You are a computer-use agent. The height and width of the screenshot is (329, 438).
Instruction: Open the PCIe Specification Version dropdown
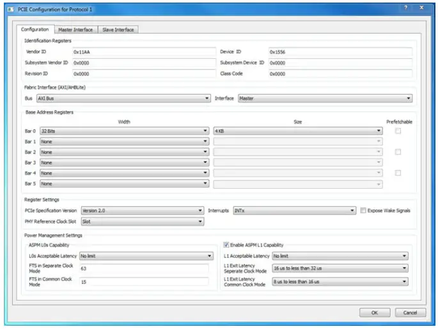click(142, 211)
